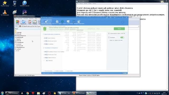Open the Polecenia menu in WinRAR
This screenshot has width=169, height=95.
click(20, 19)
